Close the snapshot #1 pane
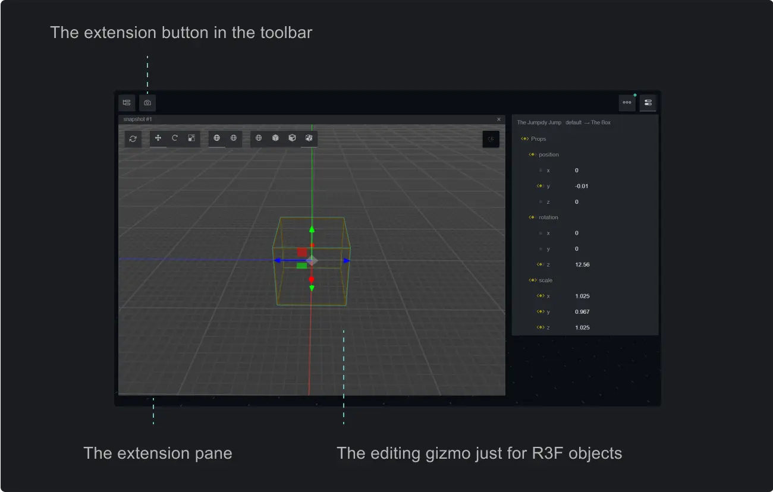Screen dimensions: 773x492 (x=499, y=119)
